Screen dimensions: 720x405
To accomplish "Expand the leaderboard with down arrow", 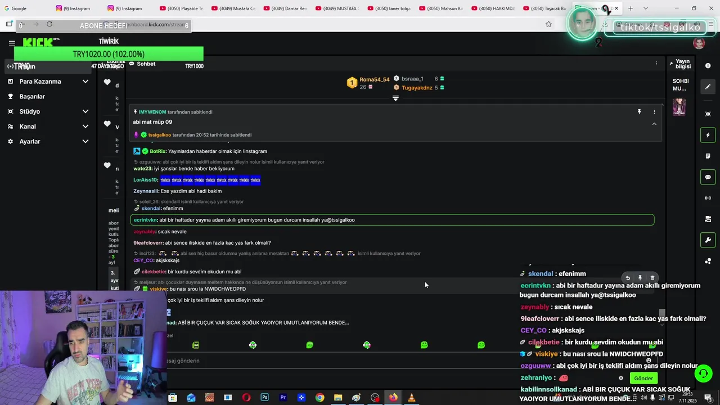I will point(395,98).
